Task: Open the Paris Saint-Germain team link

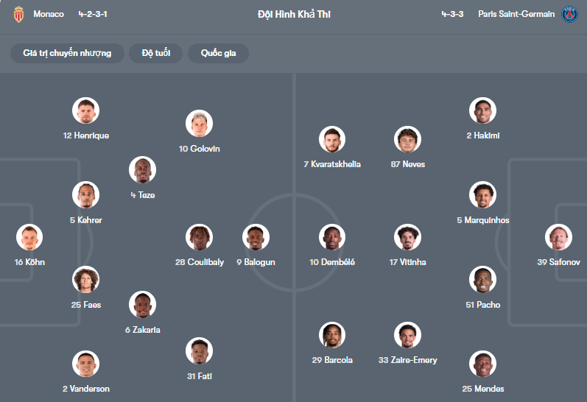Action: [x=516, y=14]
